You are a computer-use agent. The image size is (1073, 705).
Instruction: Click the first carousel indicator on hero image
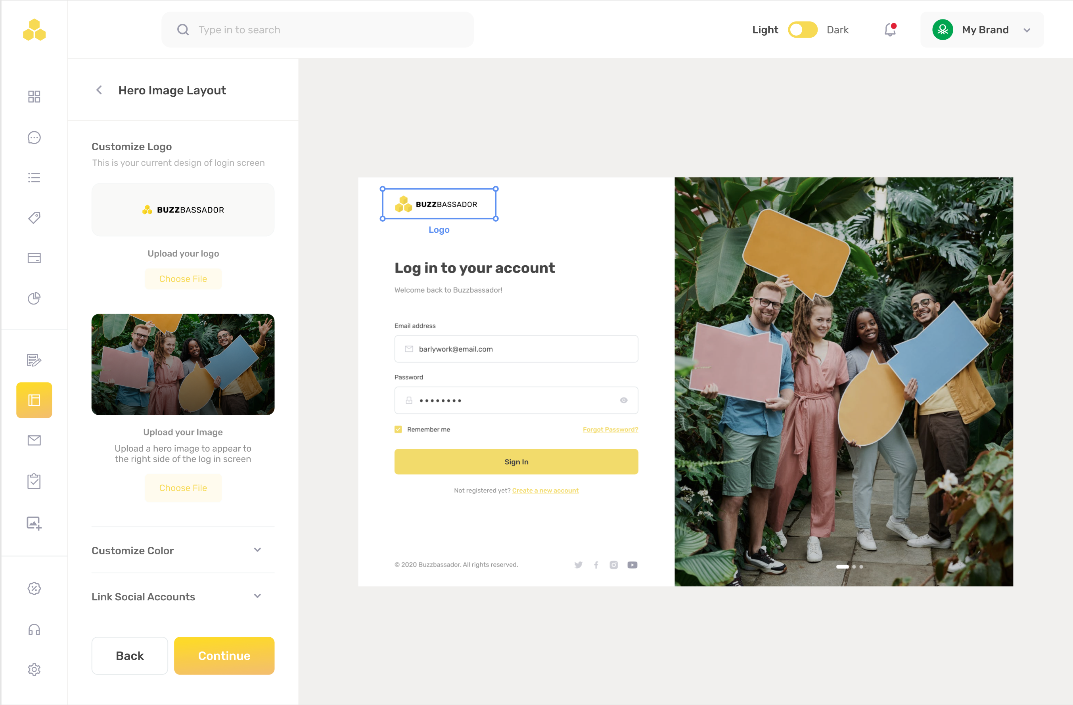tap(842, 567)
